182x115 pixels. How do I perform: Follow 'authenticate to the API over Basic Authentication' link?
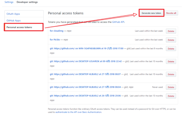[78, 112]
